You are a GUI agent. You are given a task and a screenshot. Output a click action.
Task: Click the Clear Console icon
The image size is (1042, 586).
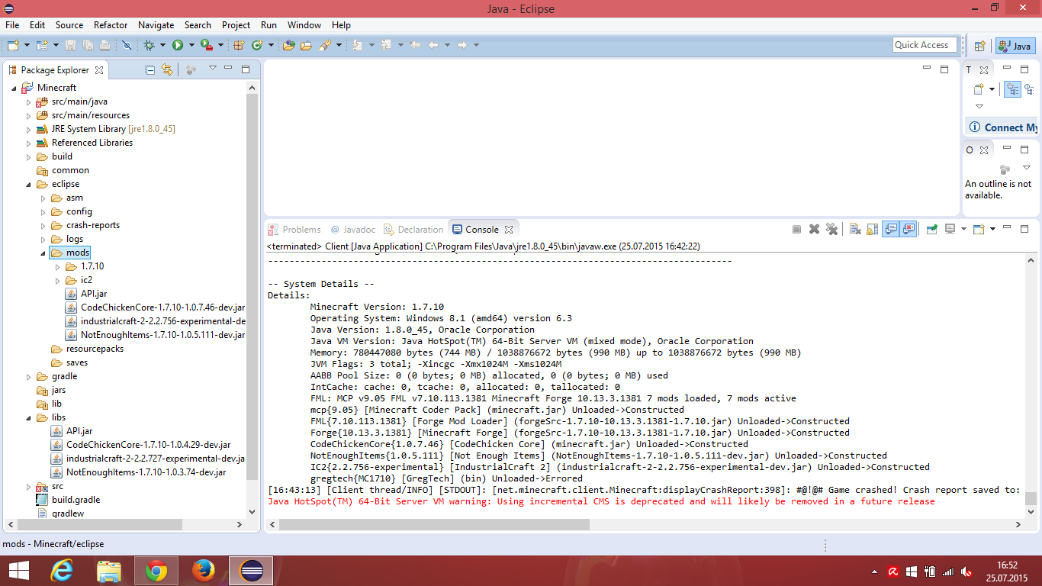point(855,229)
